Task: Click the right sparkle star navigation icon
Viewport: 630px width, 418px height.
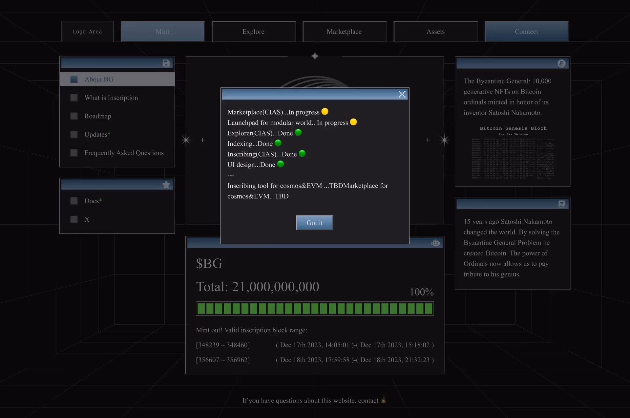Action: tap(444, 140)
